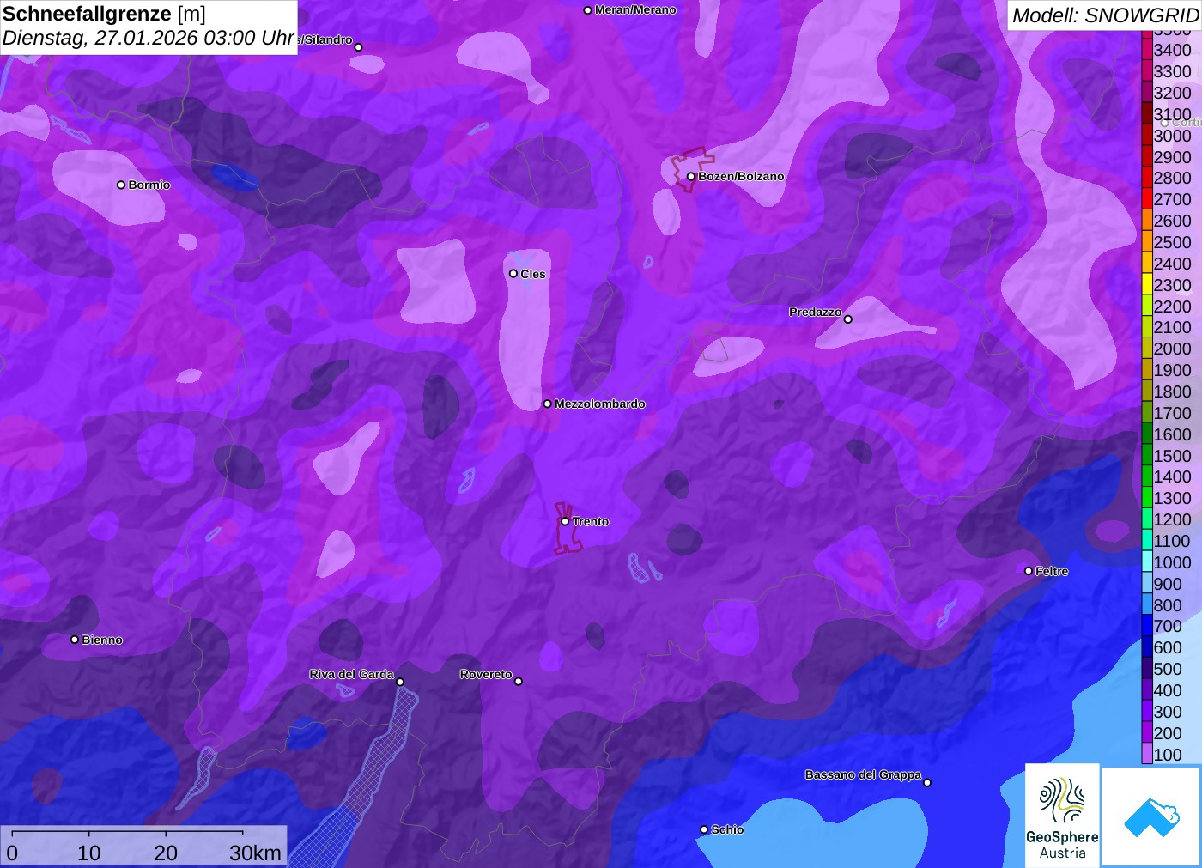Select the Bormio marker dot
Image resolution: width=1202 pixels, height=868 pixels.
click(121, 185)
